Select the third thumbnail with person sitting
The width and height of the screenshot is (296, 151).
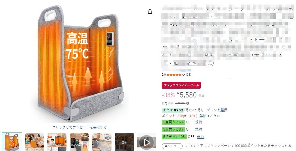click(57, 142)
